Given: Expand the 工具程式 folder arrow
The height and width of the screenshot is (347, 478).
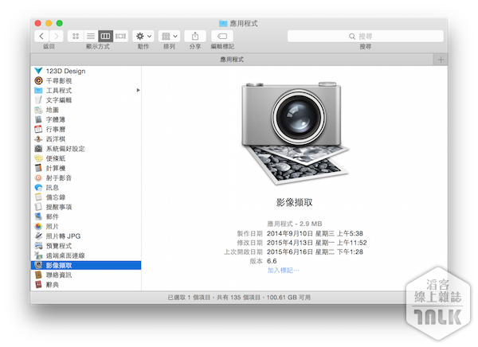Looking at the screenshot, I should (138, 91).
